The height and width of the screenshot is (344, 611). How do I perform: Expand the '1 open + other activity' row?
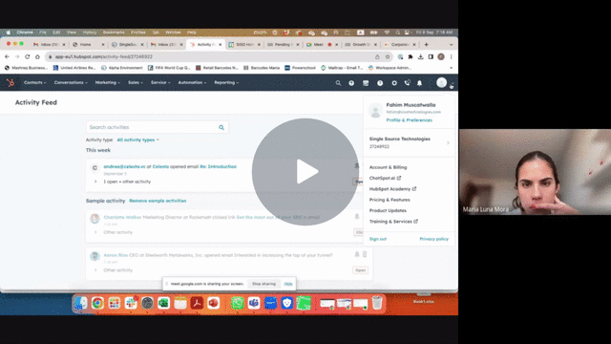(95, 182)
